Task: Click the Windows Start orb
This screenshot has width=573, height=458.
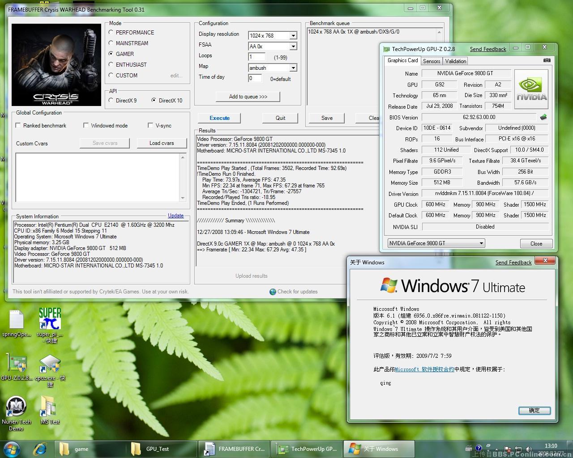Action: coord(12,449)
